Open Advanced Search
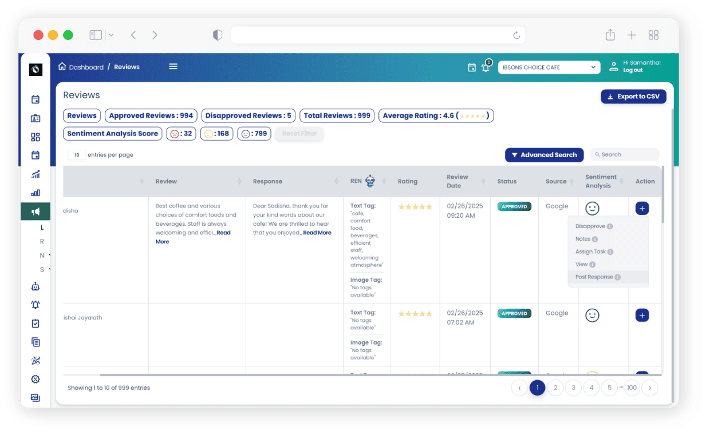The image size is (702, 431). pyautogui.click(x=544, y=155)
